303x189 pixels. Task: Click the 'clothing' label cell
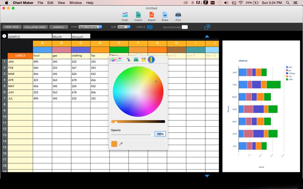(x=81, y=56)
